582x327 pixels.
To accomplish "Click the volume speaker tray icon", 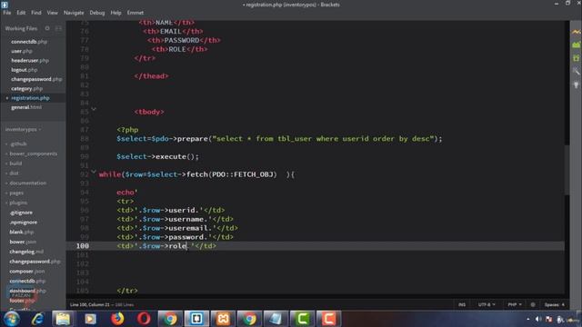I will click(x=538, y=319).
